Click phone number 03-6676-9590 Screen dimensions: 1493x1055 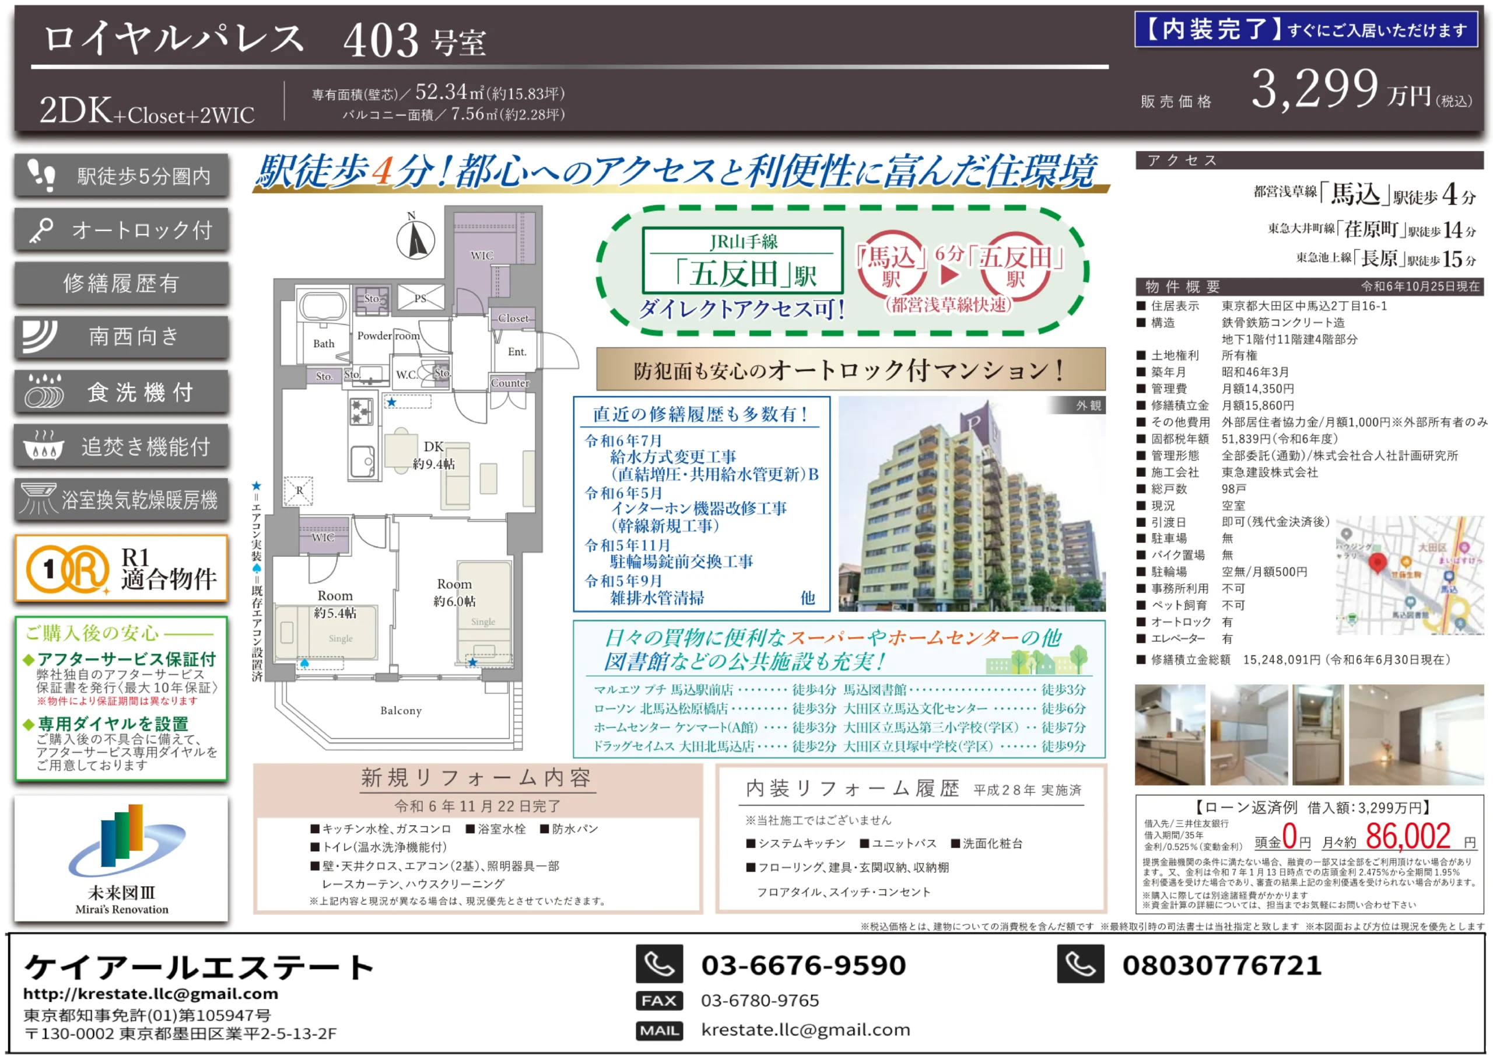[x=803, y=965]
